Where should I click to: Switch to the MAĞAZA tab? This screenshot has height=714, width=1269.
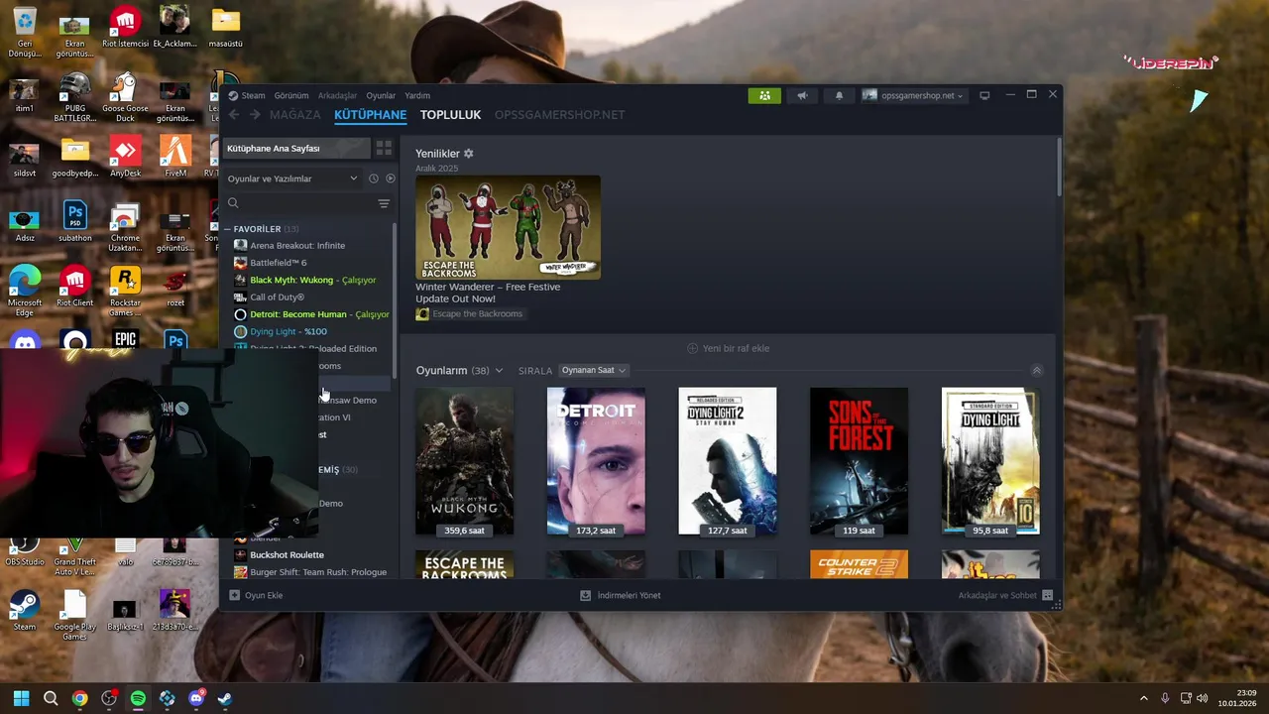295,115
